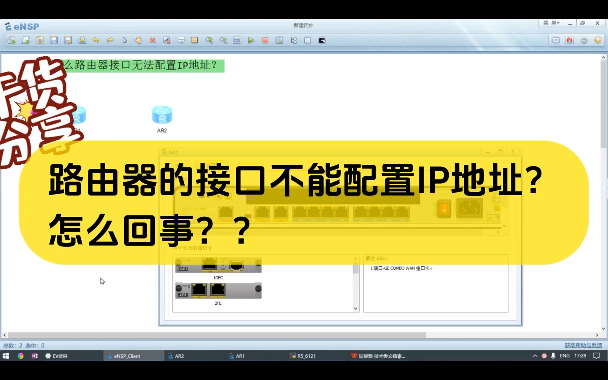Select the hand pan tool
The width and height of the screenshot is (608, 380).
[139, 40]
